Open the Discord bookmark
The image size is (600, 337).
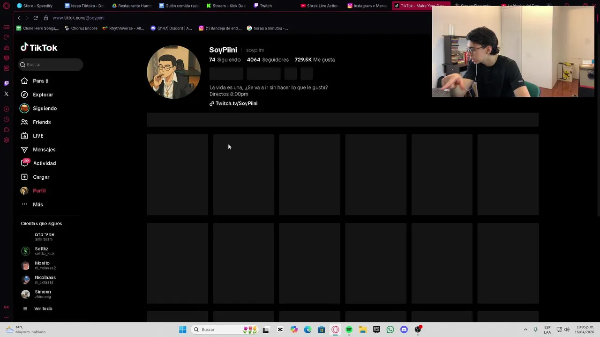(171, 28)
